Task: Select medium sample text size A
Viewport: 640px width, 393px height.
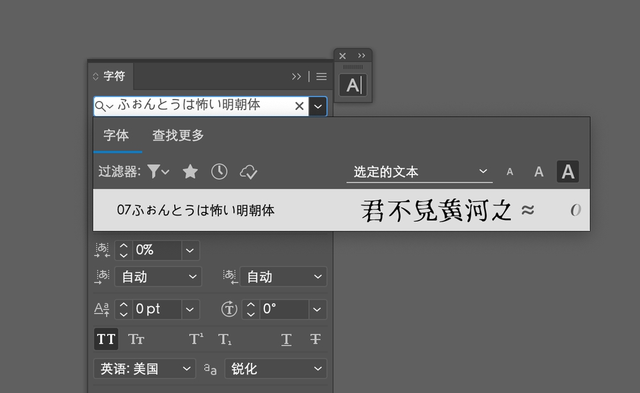Action: coord(539,172)
